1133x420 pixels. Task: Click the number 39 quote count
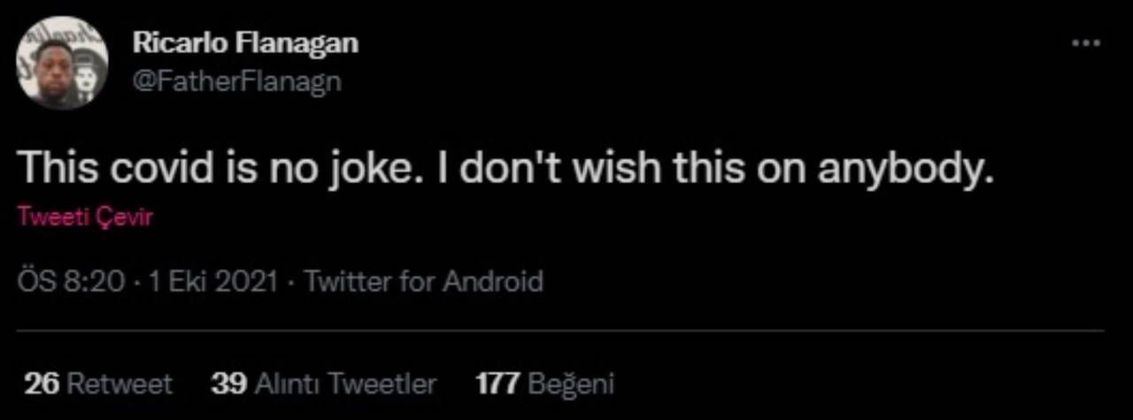[x=228, y=384]
